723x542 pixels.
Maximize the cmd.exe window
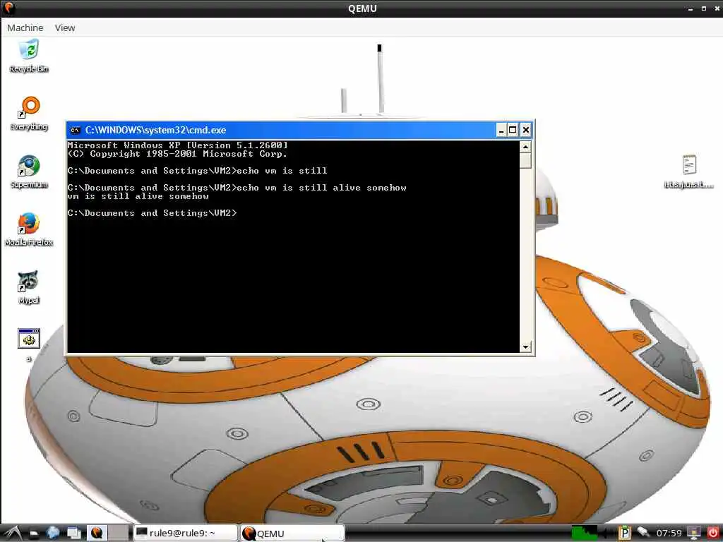[x=513, y=131]
